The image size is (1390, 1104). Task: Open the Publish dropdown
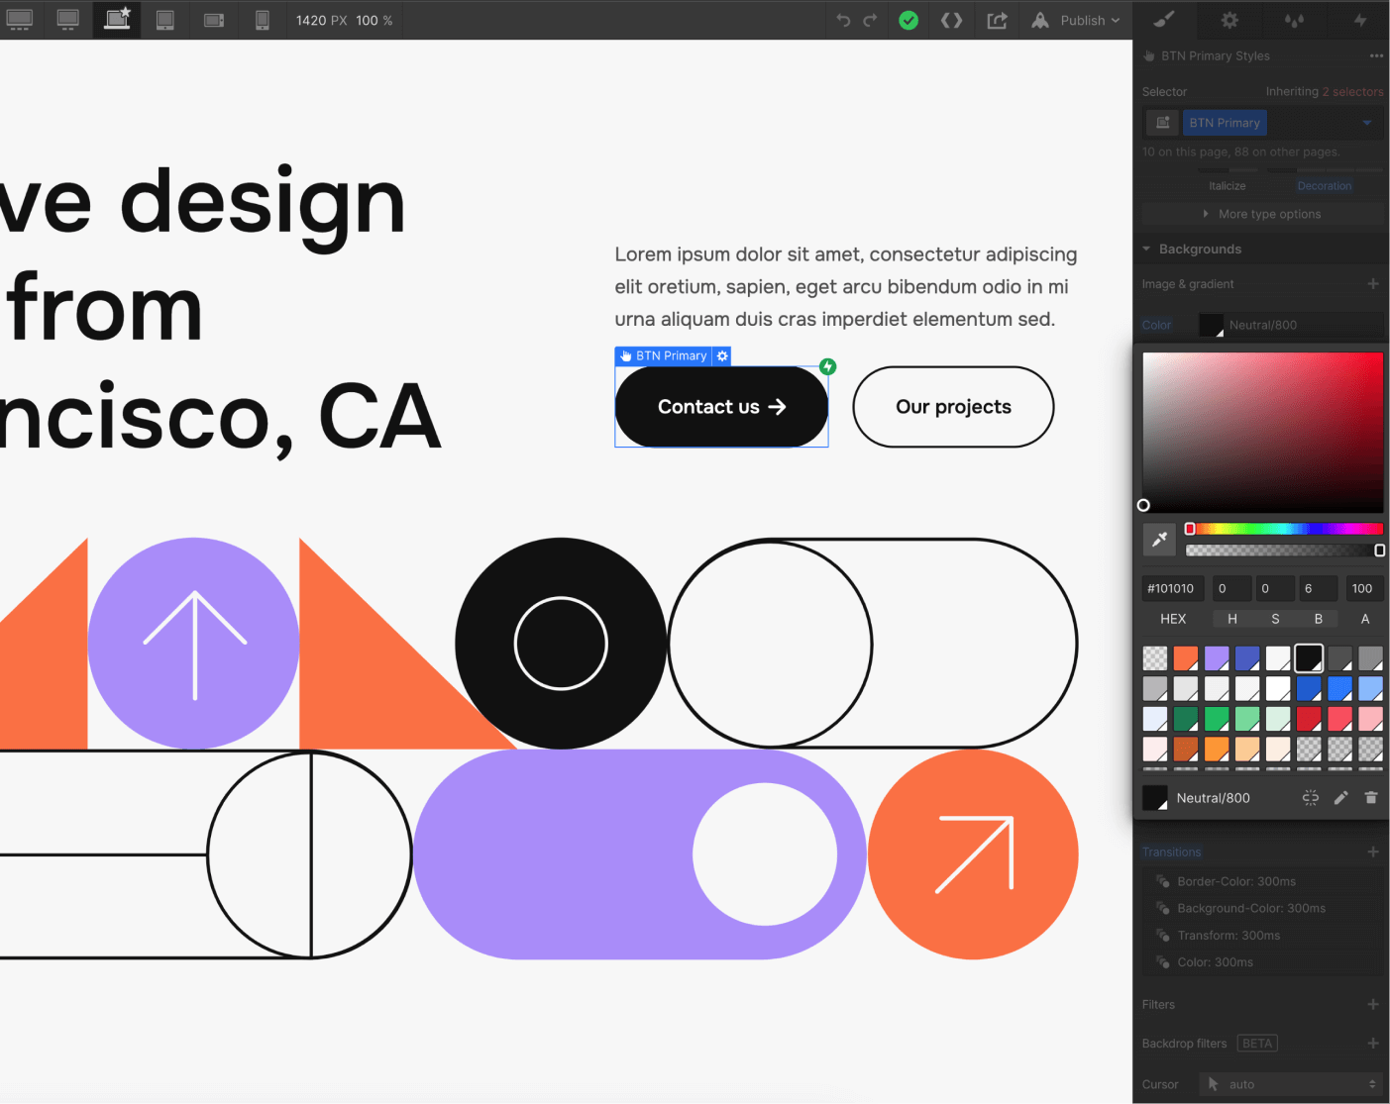(x=1076, y=20)
